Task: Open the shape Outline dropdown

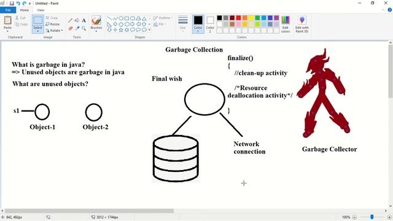Action: [x=163, y=18]
